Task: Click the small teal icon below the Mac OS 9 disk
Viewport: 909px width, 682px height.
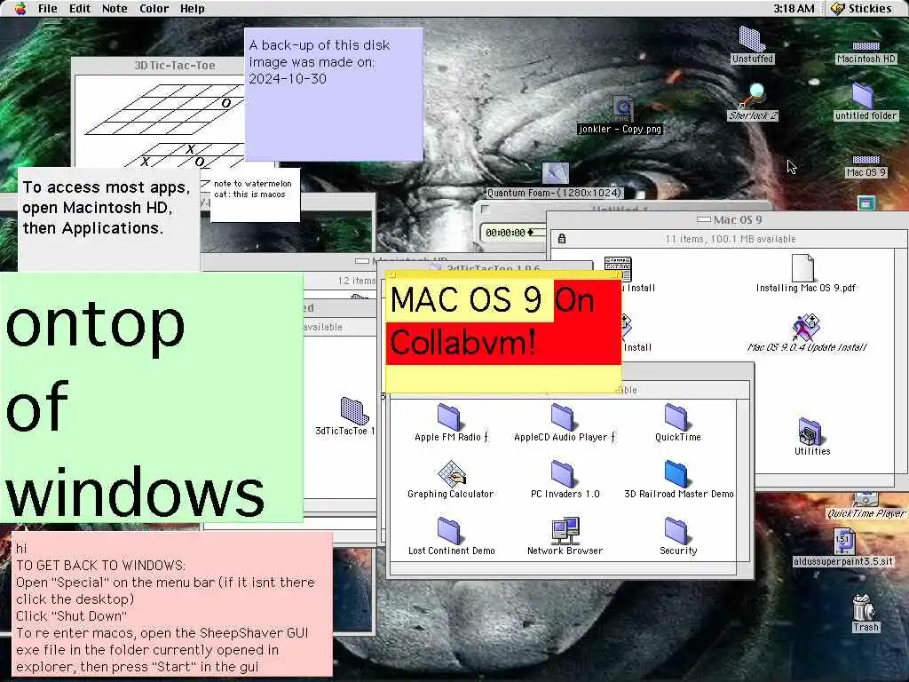Action: 866,203
